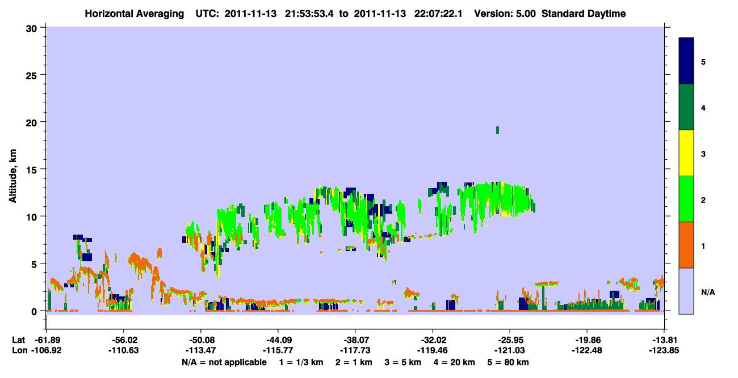Screen dimensions: 738x378
Task: Click the y-axis tick label 20
Action: [32, 122]
